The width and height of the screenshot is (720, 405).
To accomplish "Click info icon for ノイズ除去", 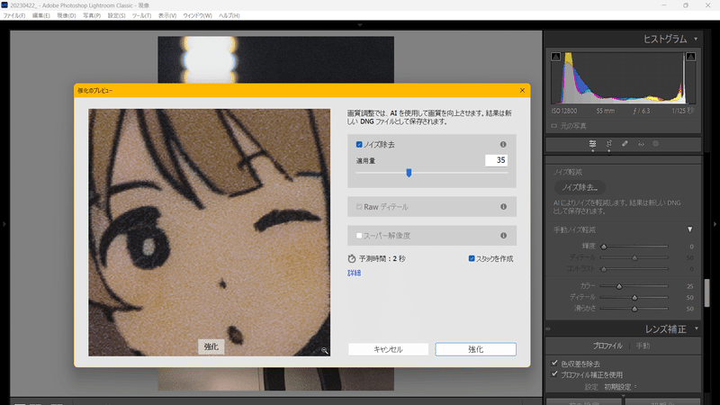I will (x=503, y=144).
